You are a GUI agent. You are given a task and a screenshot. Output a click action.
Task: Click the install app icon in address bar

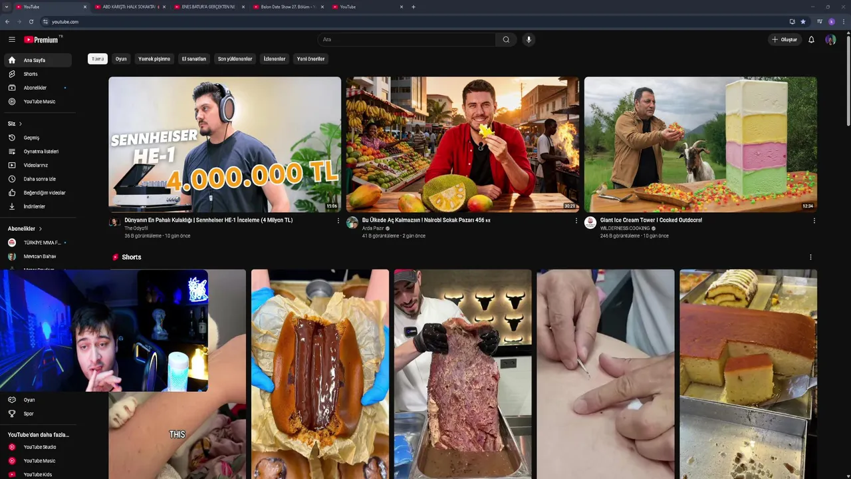(x=792, y=21)
